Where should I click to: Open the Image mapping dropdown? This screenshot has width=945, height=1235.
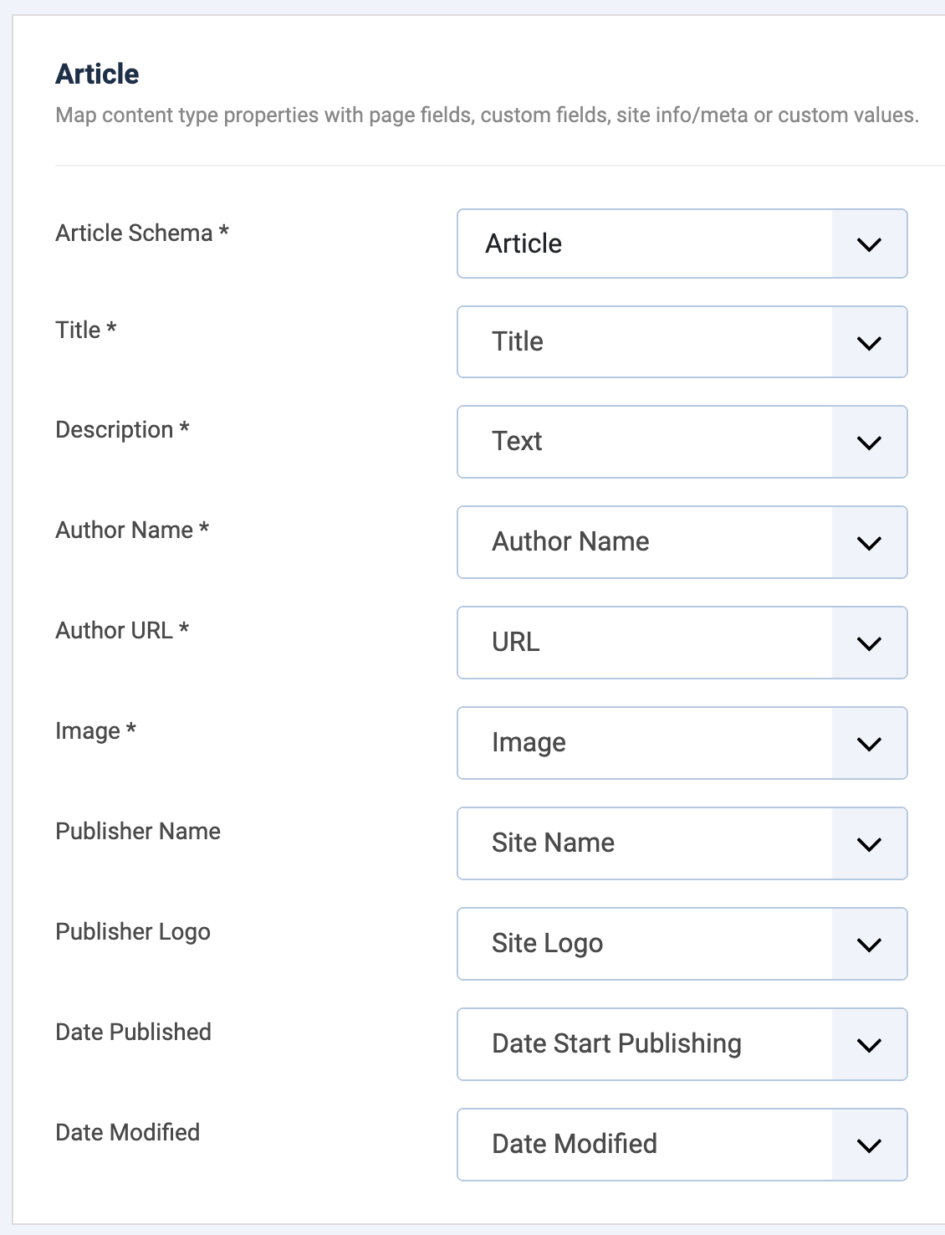pos(682,743)
